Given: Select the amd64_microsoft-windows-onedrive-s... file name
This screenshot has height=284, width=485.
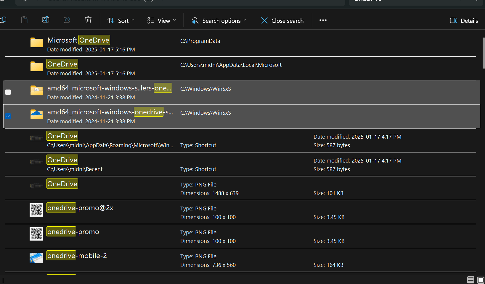Looking at the screenshot, I should pyautogui.click(x=110, y=112).
